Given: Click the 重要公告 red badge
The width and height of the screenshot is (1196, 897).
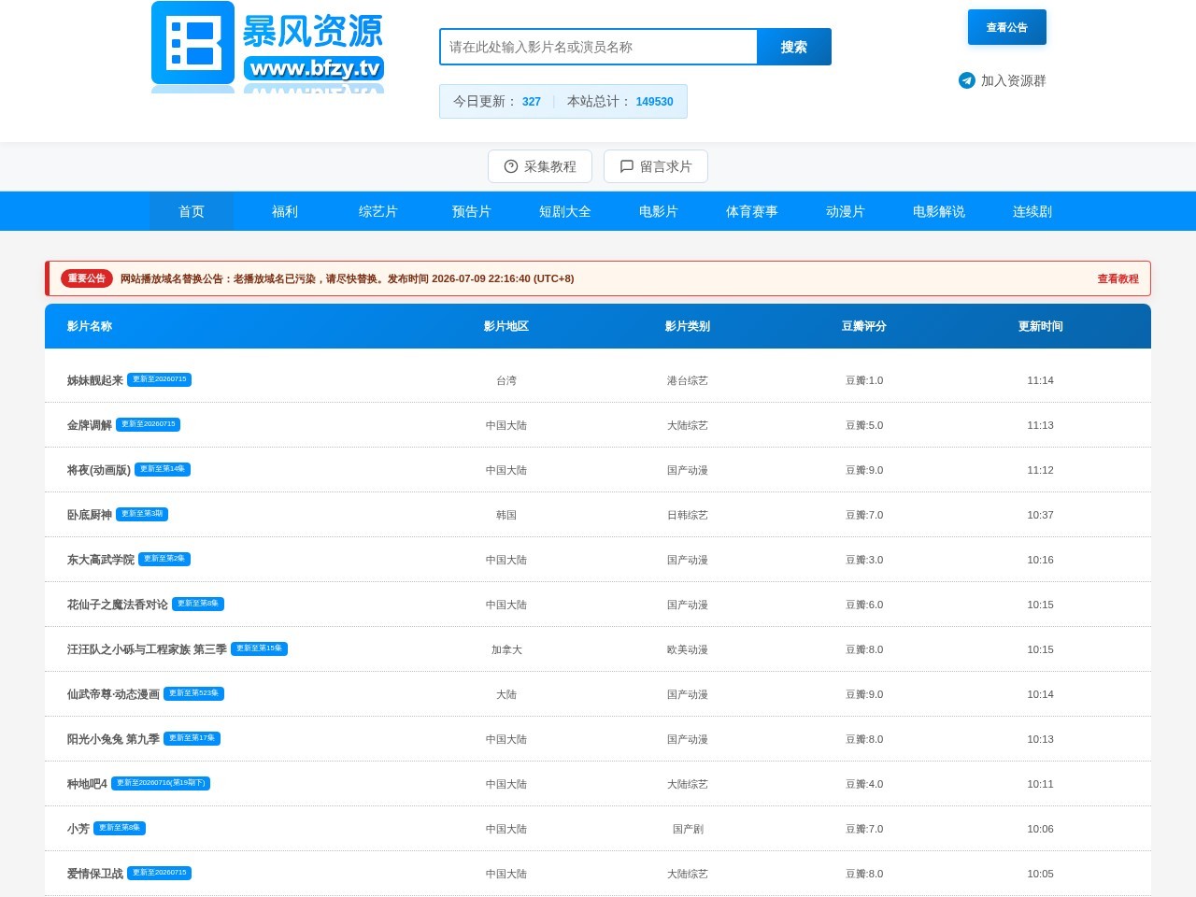Looking at the screenshot, I should [87, 278].
